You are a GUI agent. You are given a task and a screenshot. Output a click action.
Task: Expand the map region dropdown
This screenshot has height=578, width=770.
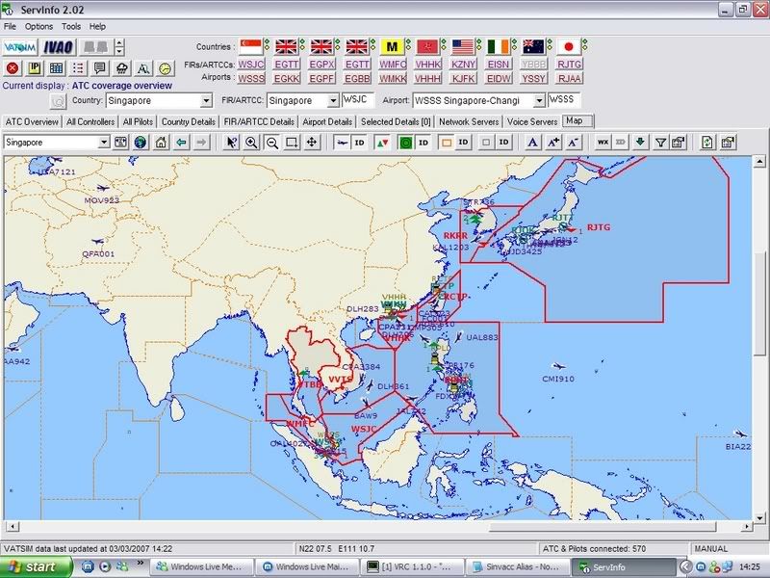104,142
